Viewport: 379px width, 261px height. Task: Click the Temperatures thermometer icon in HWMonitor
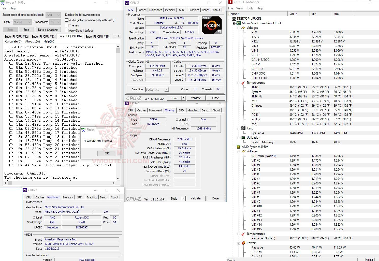point(243,82)
